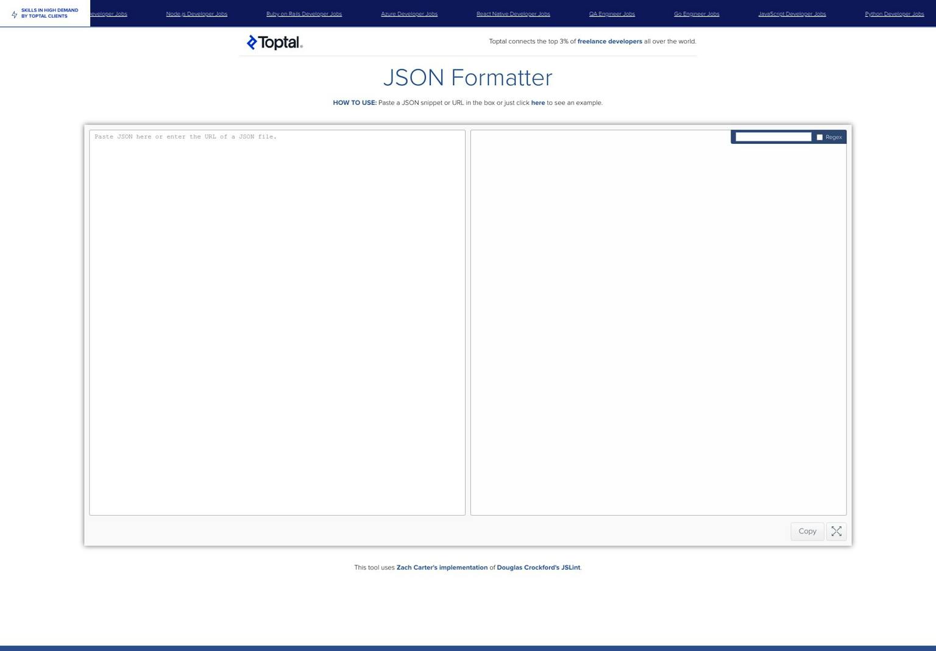Screen dimensions: 936x651
Task: Expand the formatter to full screen
Action: (835, 531)
